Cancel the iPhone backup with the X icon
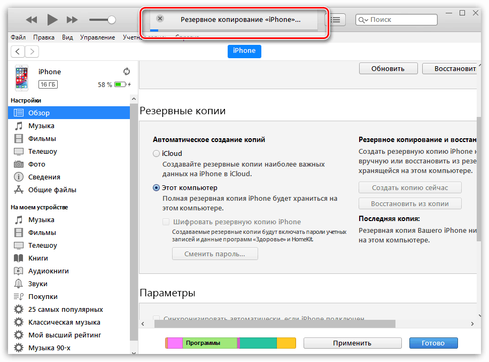The height and width of the screenshot is (362, 489). point(160,18)
